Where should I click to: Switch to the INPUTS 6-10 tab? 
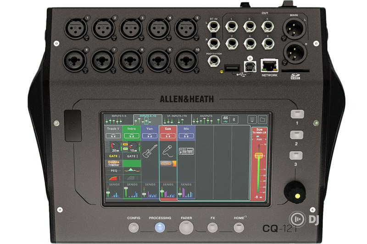coord(148,119)
